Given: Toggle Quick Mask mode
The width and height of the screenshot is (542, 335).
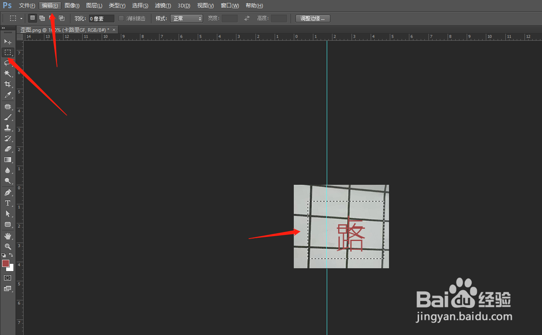Looking at the screenshot, I should coord(8,278).
